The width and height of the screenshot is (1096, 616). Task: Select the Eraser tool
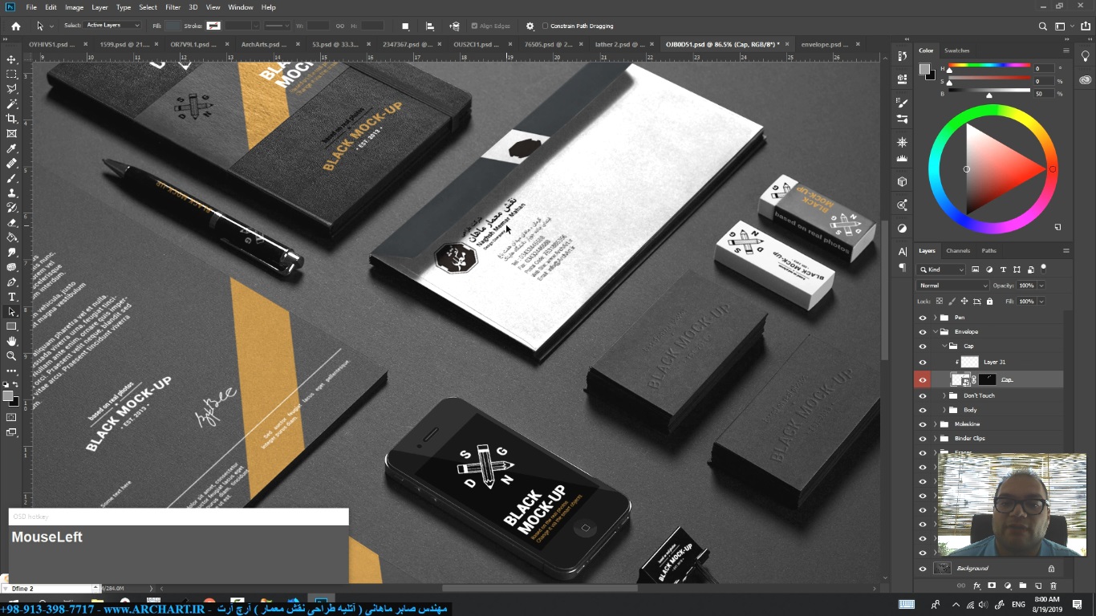[12, 222]
